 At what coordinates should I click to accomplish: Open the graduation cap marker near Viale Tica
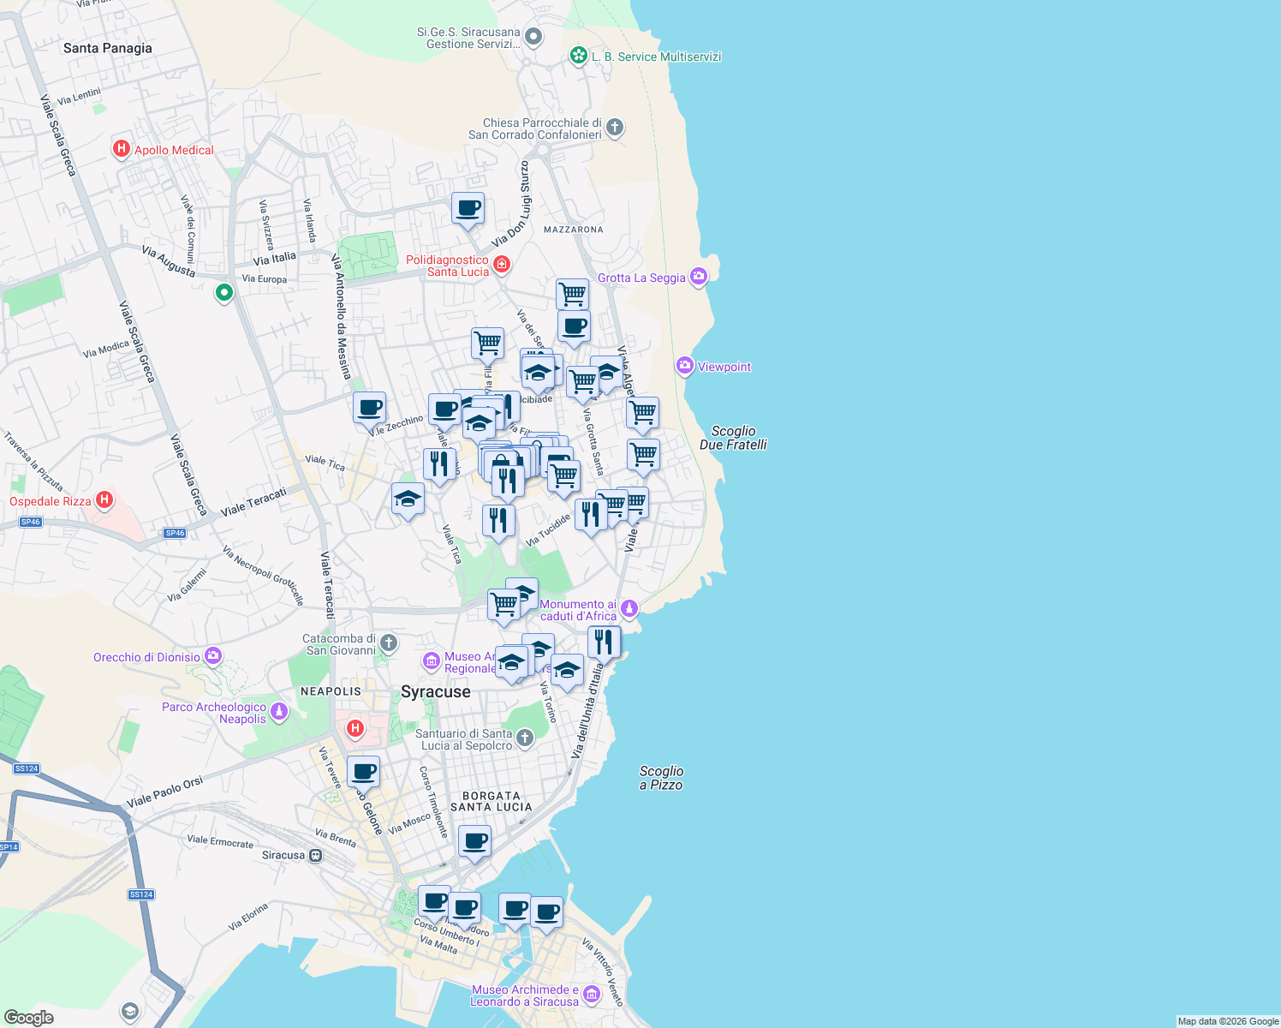[408, 499]
